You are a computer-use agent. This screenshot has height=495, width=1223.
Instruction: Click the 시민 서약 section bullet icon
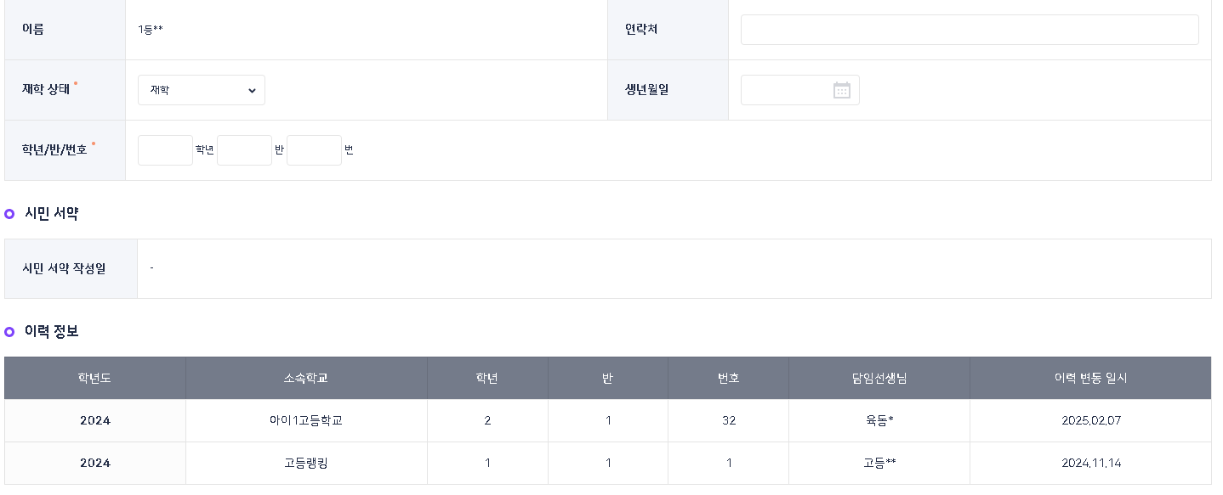click(9, 214)
